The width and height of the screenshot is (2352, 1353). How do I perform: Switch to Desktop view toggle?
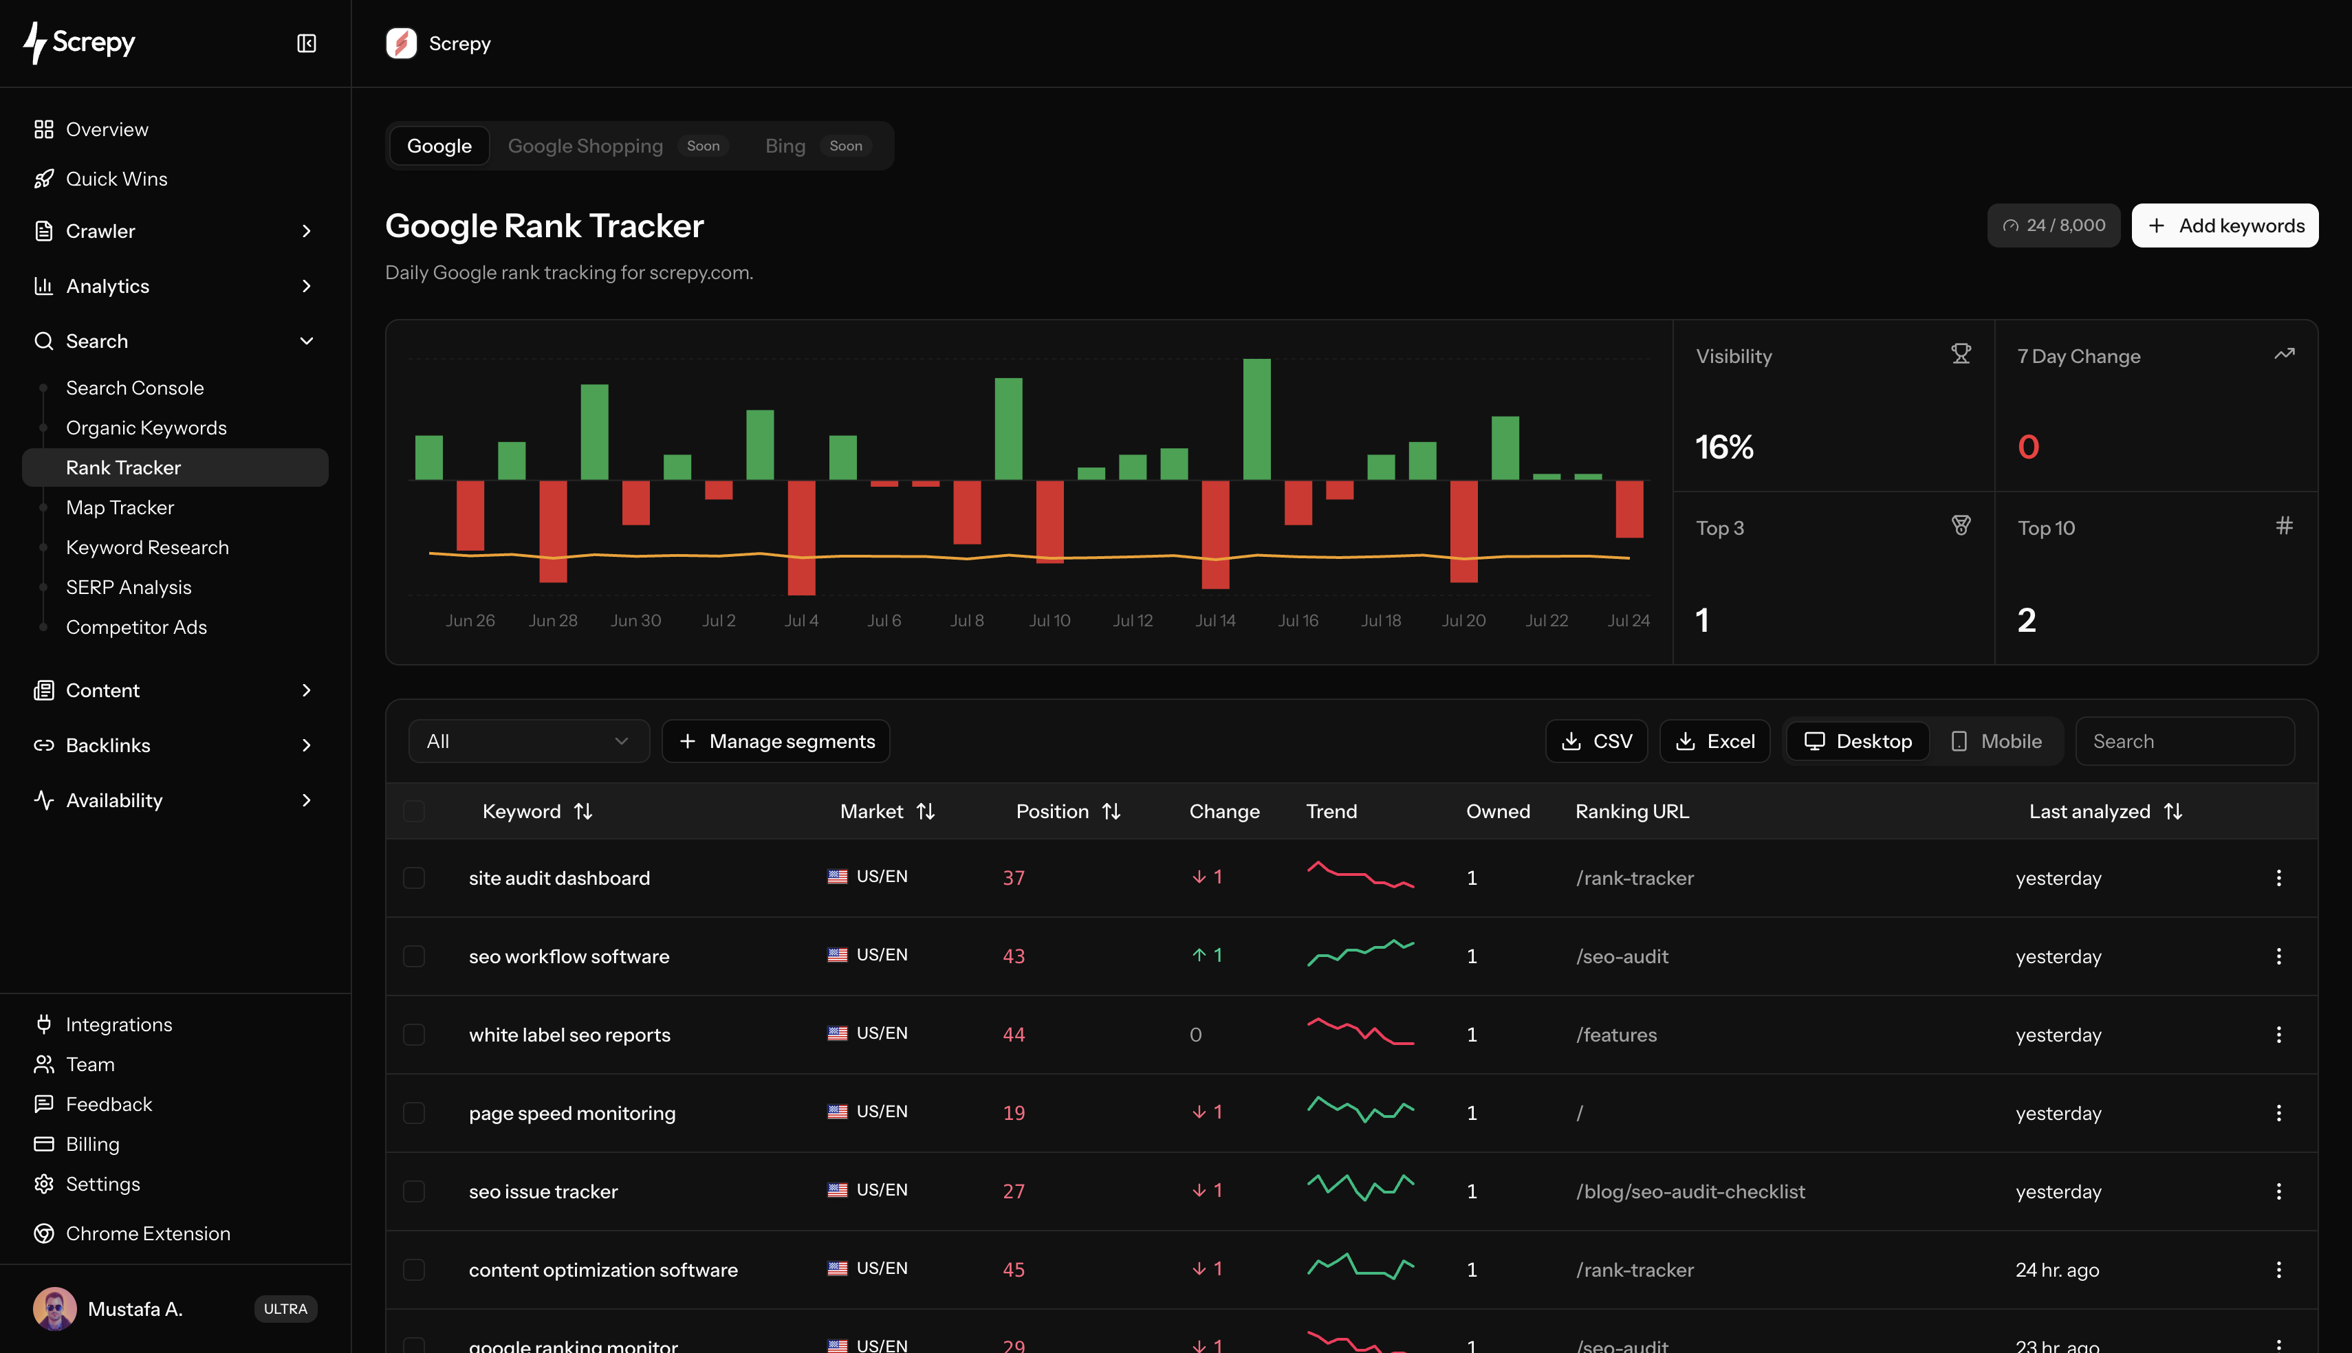1858,742
